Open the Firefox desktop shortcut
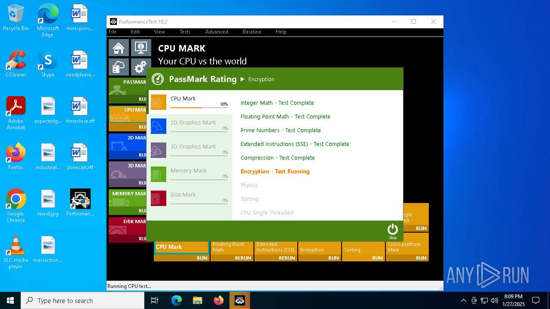This screenshot has height=309, width=550. pos(16,157)
